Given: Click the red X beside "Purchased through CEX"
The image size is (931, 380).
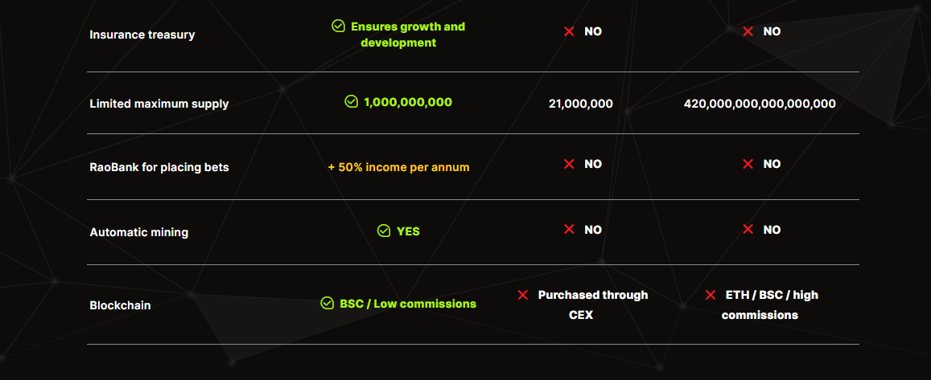Looking at the screenshot, I should [x=523, y=295].
